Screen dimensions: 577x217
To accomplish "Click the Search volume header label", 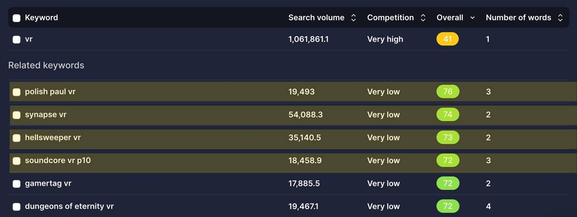I will [316, 18].
